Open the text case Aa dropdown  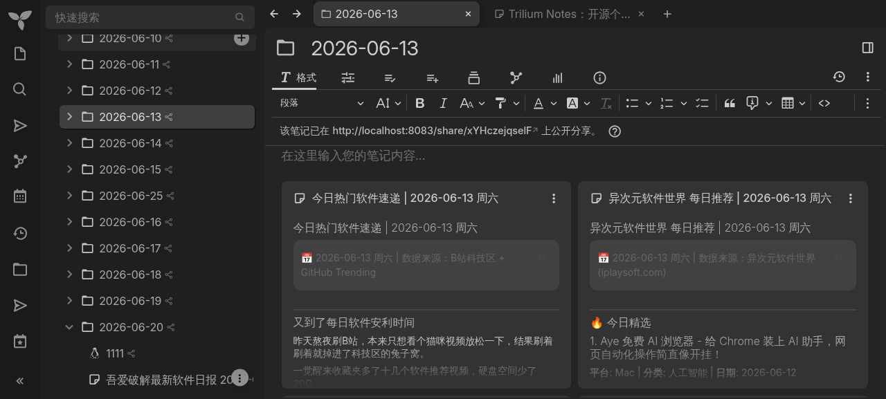[472, 103]
